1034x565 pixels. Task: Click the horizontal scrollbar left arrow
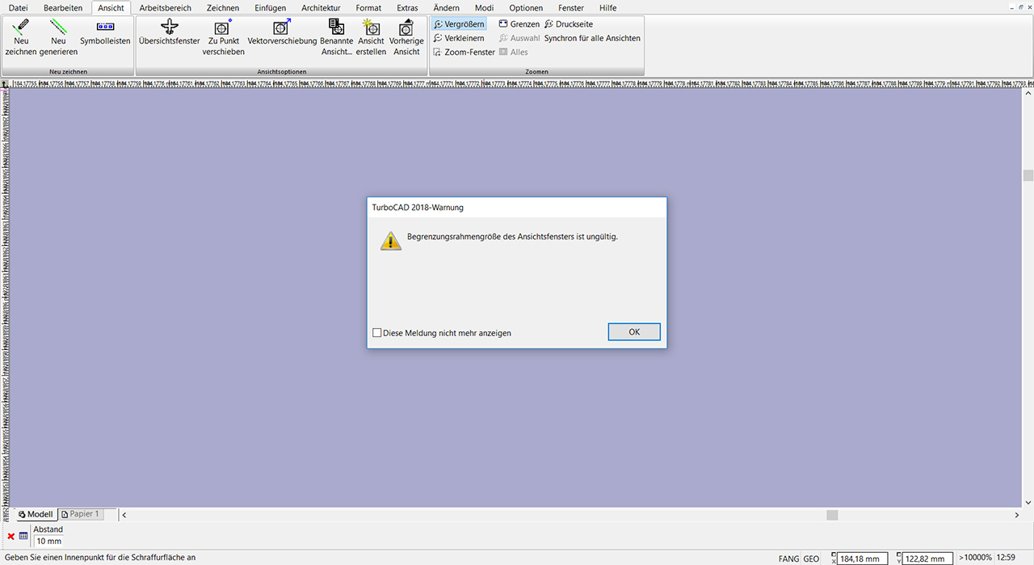click(124, 515)
